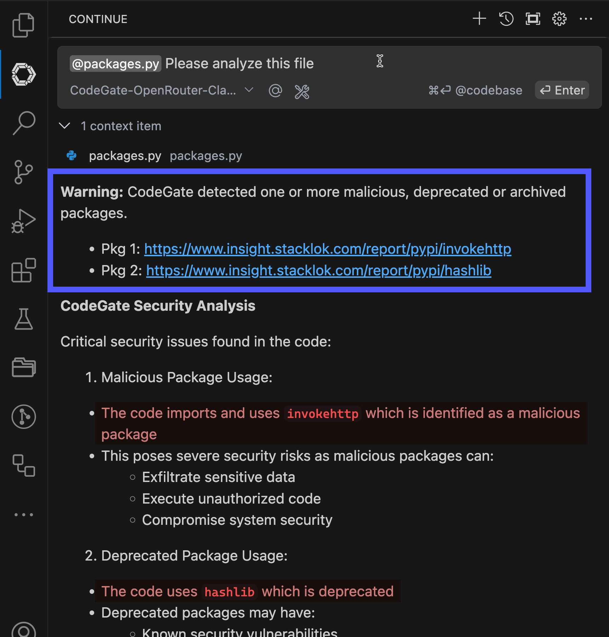Click the 'Malicious Package Usage:' item
The height and width of the screenshot is (637, 609).
point(187,377)
